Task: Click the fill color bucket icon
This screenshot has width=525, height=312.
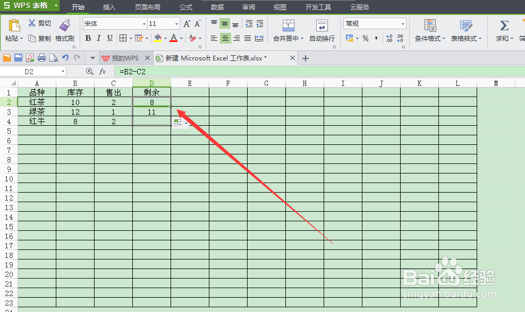Action: point(157,38)
